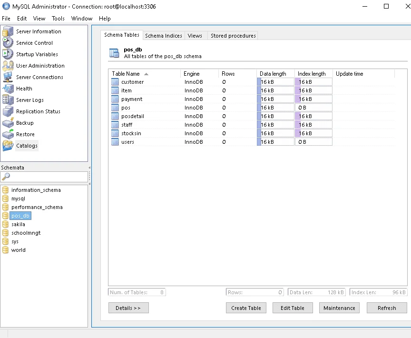411x338 pixels.
Task: Click the schoolmngt database icon
Action: pos(5,233)
